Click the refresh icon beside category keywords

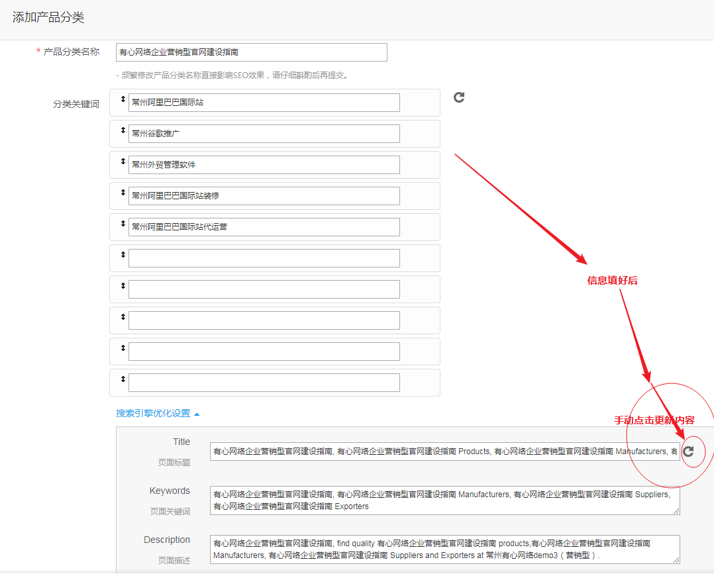459,97
